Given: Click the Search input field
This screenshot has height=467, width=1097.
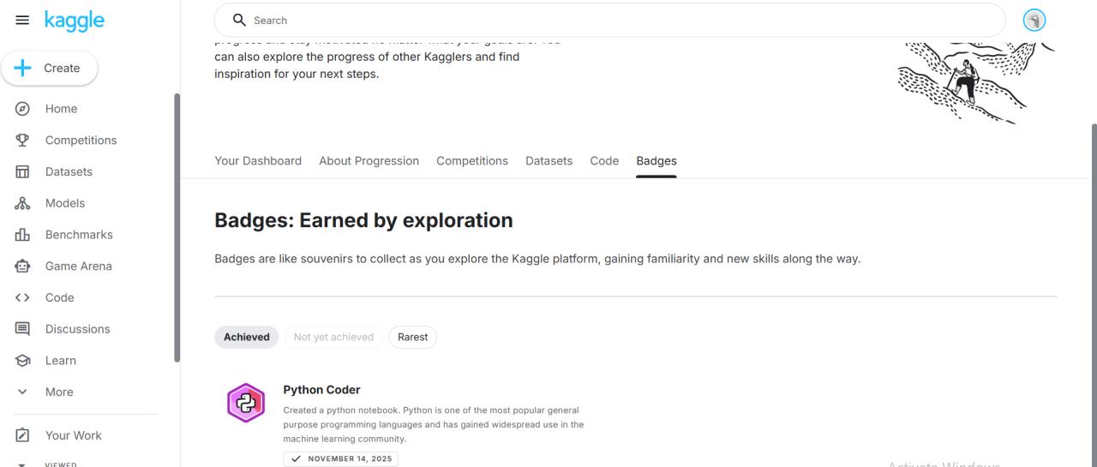Looking at the screenshot, I should [x=609, y=20].
